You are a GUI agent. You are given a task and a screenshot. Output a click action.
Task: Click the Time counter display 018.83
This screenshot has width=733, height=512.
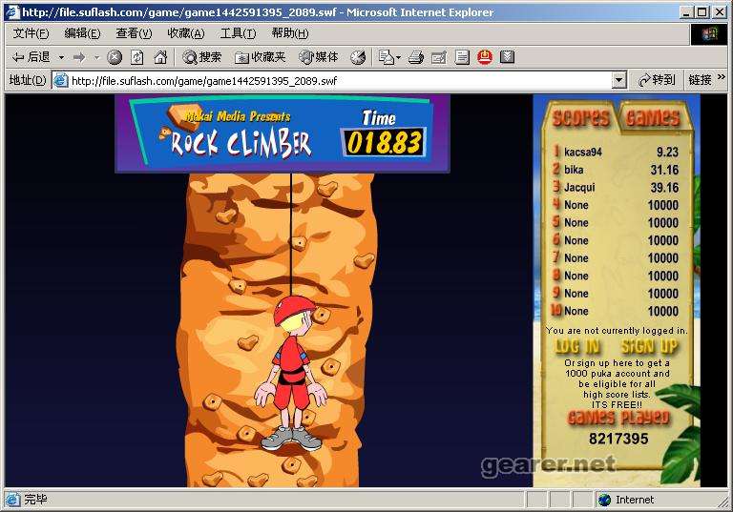[385, 142]
